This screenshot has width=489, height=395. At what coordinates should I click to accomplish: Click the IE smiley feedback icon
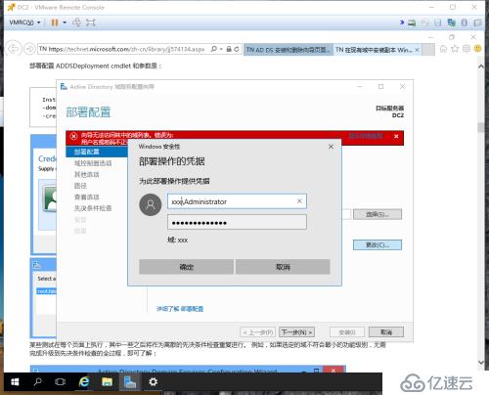pyautogui.click(x=478, y=49)
